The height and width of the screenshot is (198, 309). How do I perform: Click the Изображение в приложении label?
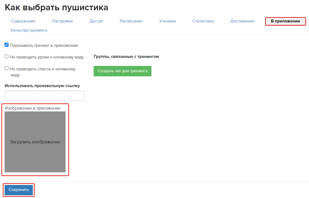32,108
